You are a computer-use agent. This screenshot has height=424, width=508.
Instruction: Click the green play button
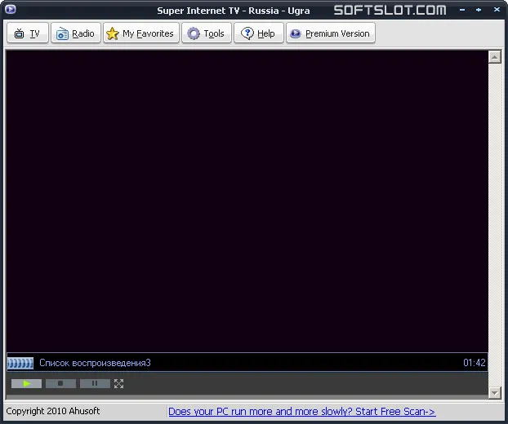27,383
